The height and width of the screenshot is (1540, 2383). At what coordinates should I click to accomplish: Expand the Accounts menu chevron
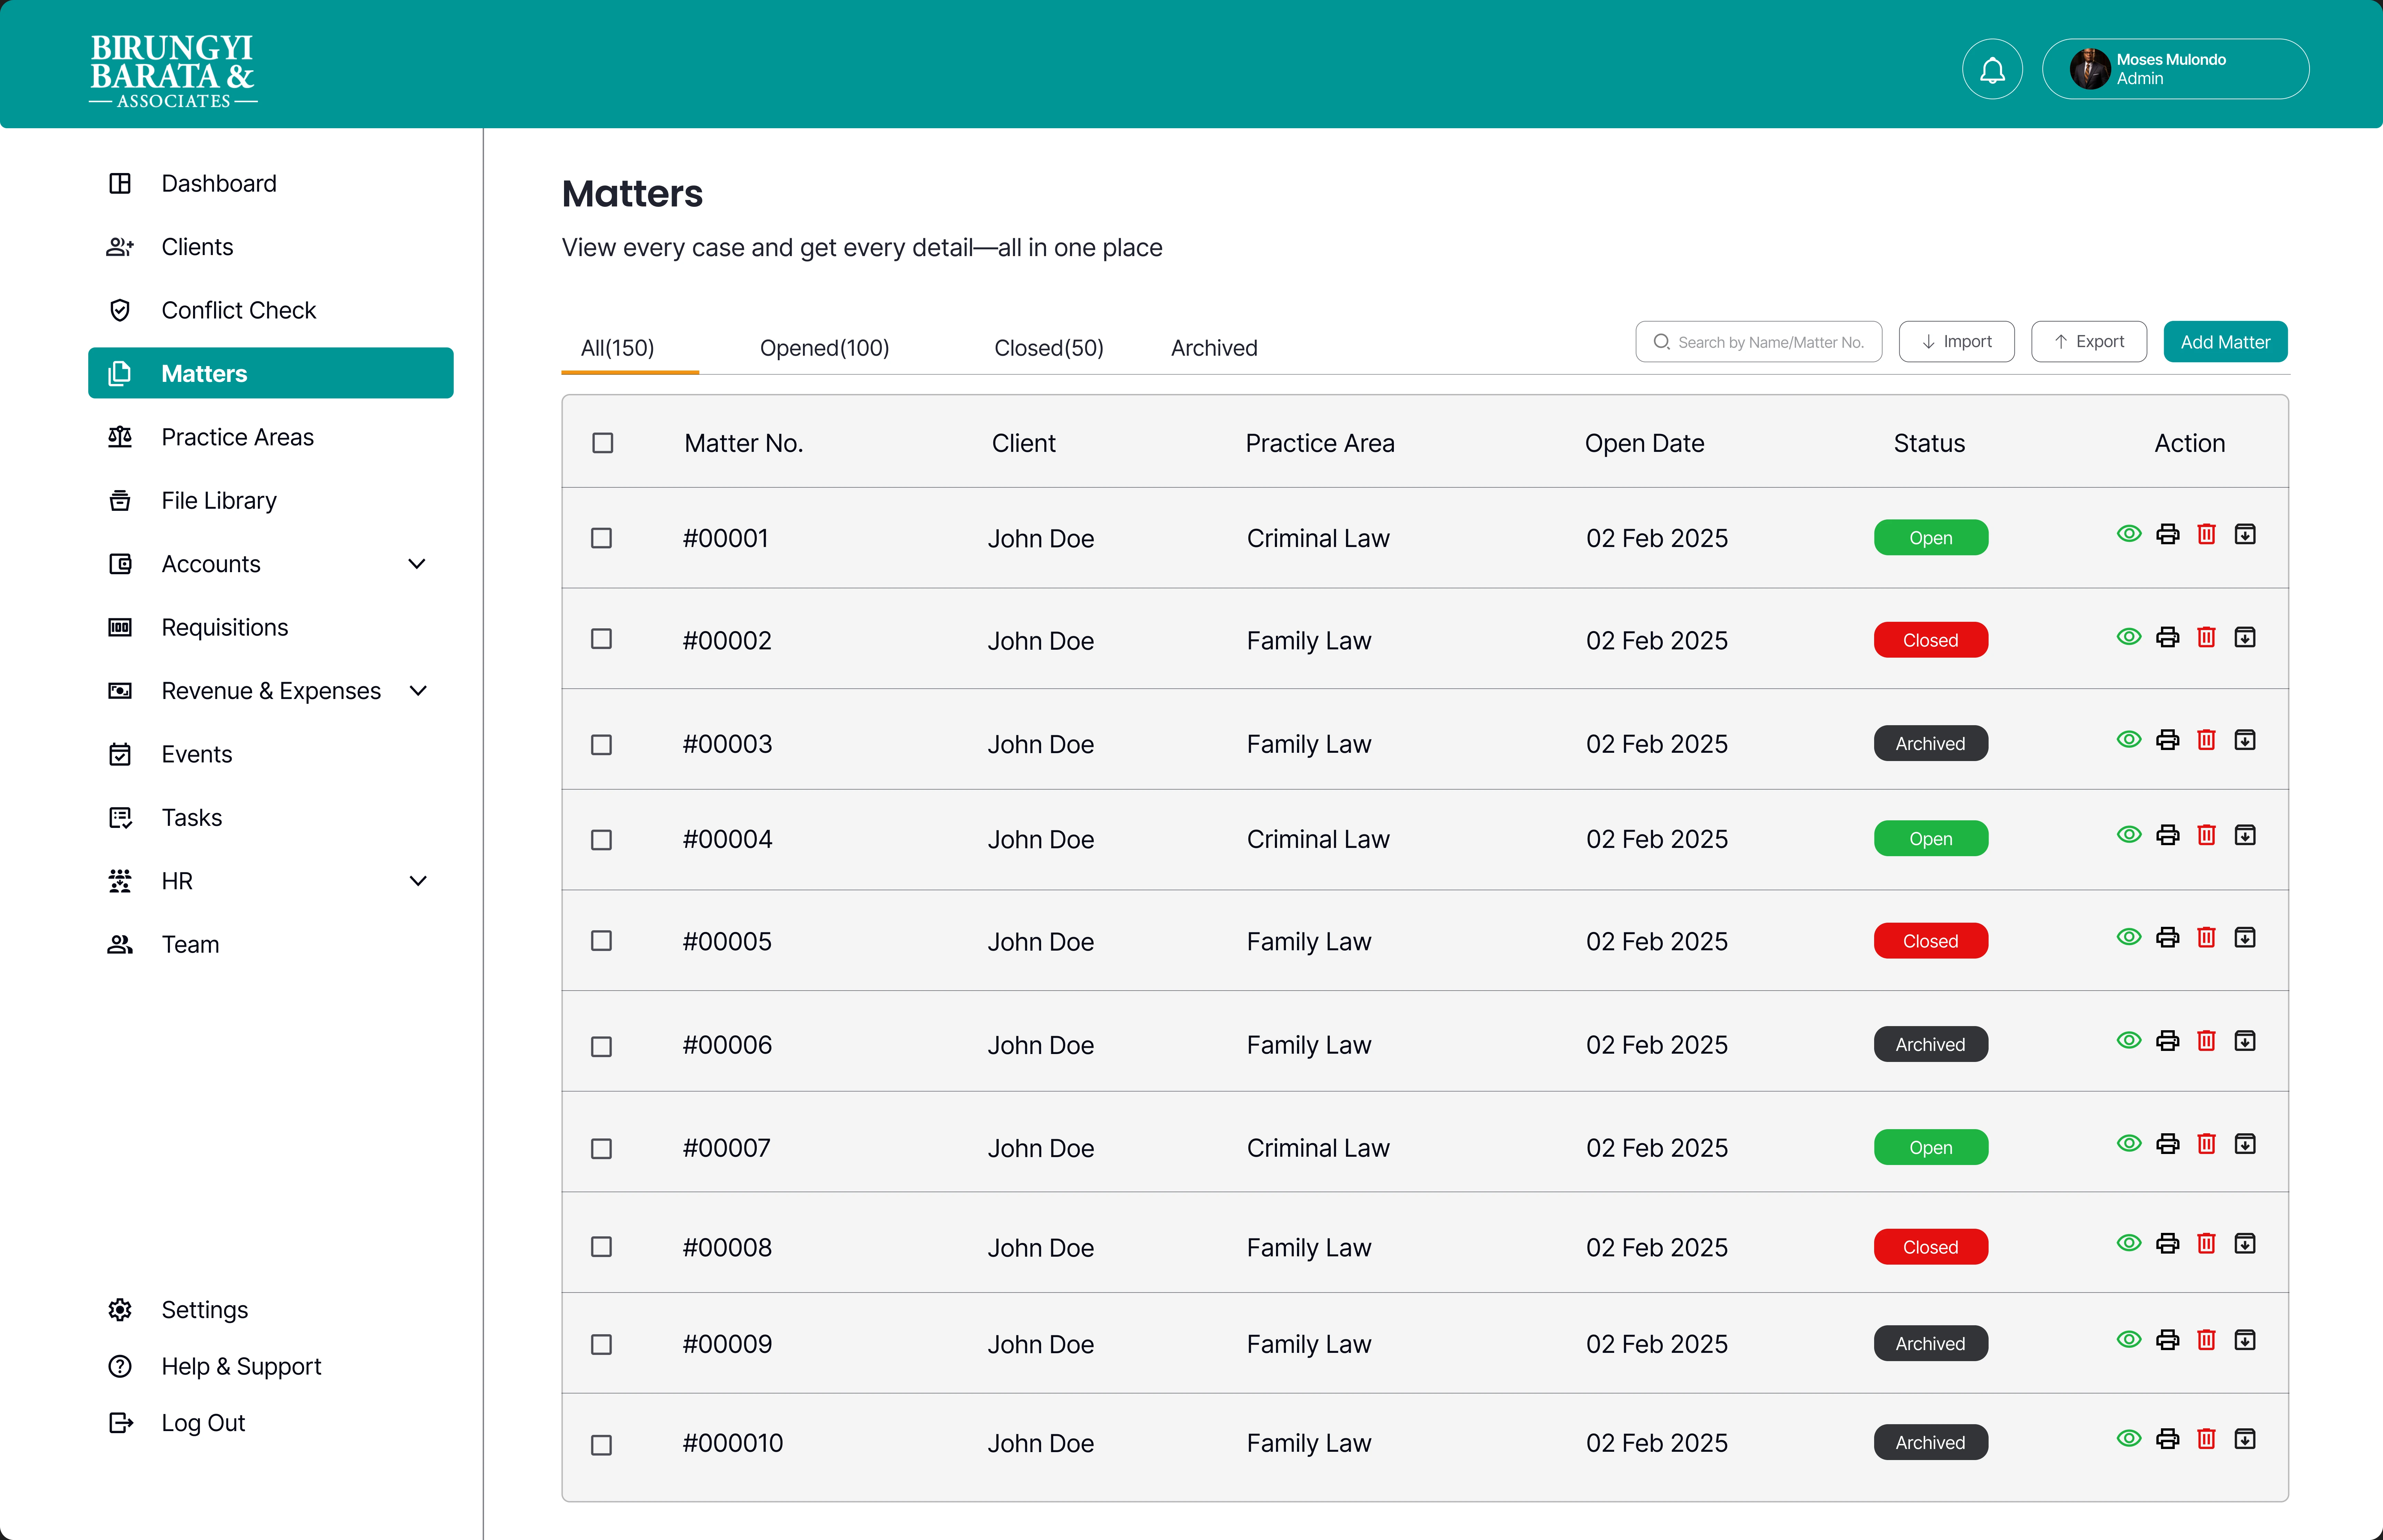coord(418,564)
